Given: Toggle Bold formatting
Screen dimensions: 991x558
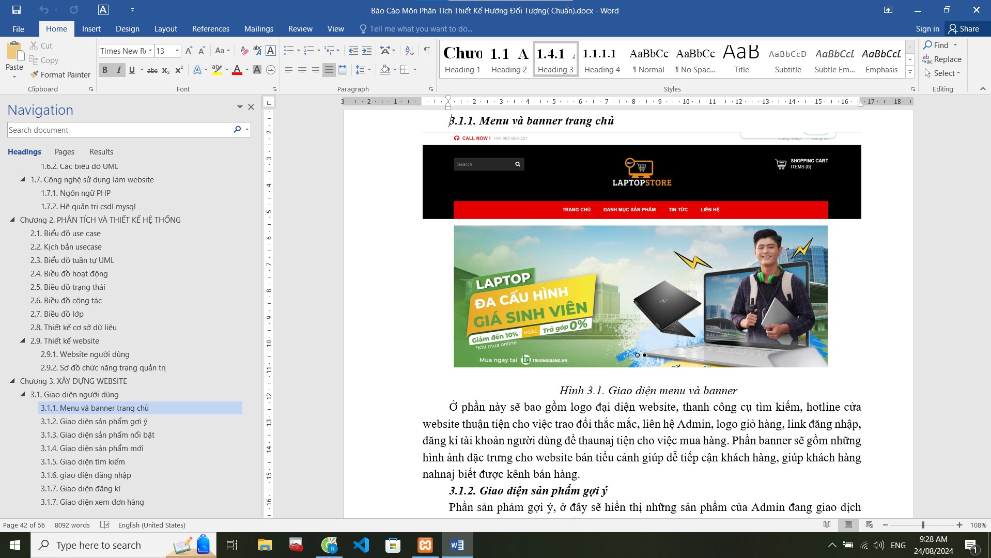Looking at the screenshot, I should pos(105,70).
